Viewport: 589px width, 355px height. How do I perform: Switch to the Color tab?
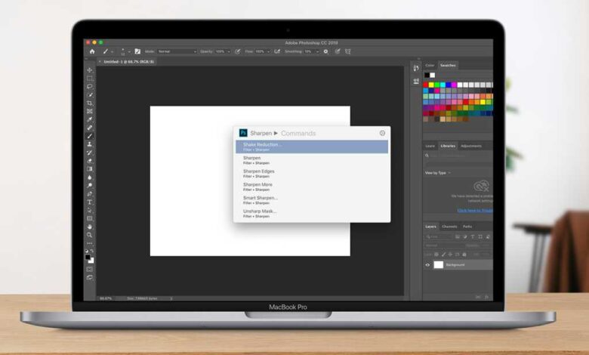click(x=430, y=66)
